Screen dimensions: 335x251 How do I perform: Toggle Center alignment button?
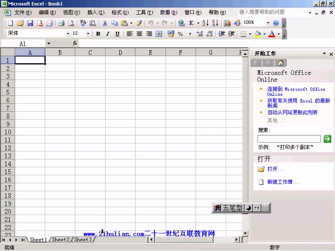(x=139, y=34)
